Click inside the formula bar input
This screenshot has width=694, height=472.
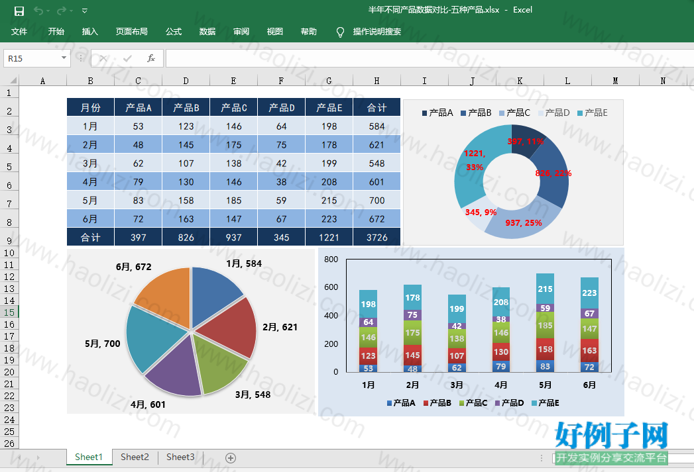tap(430, 58)
